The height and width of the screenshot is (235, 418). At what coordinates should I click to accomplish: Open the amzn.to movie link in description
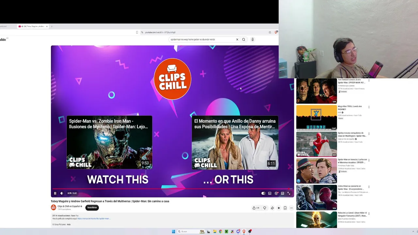[94, 219]
